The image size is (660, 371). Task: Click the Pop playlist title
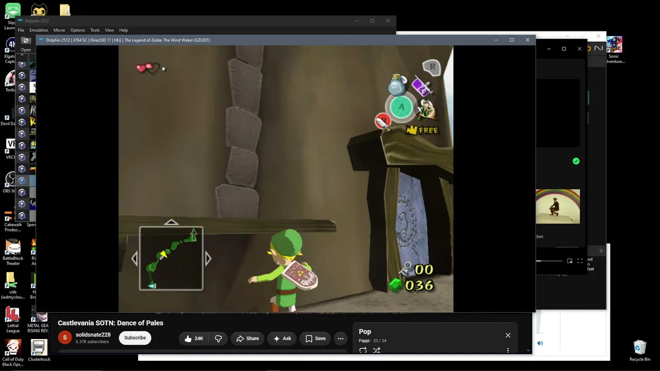pyautogui.click(x=365, y=332)
